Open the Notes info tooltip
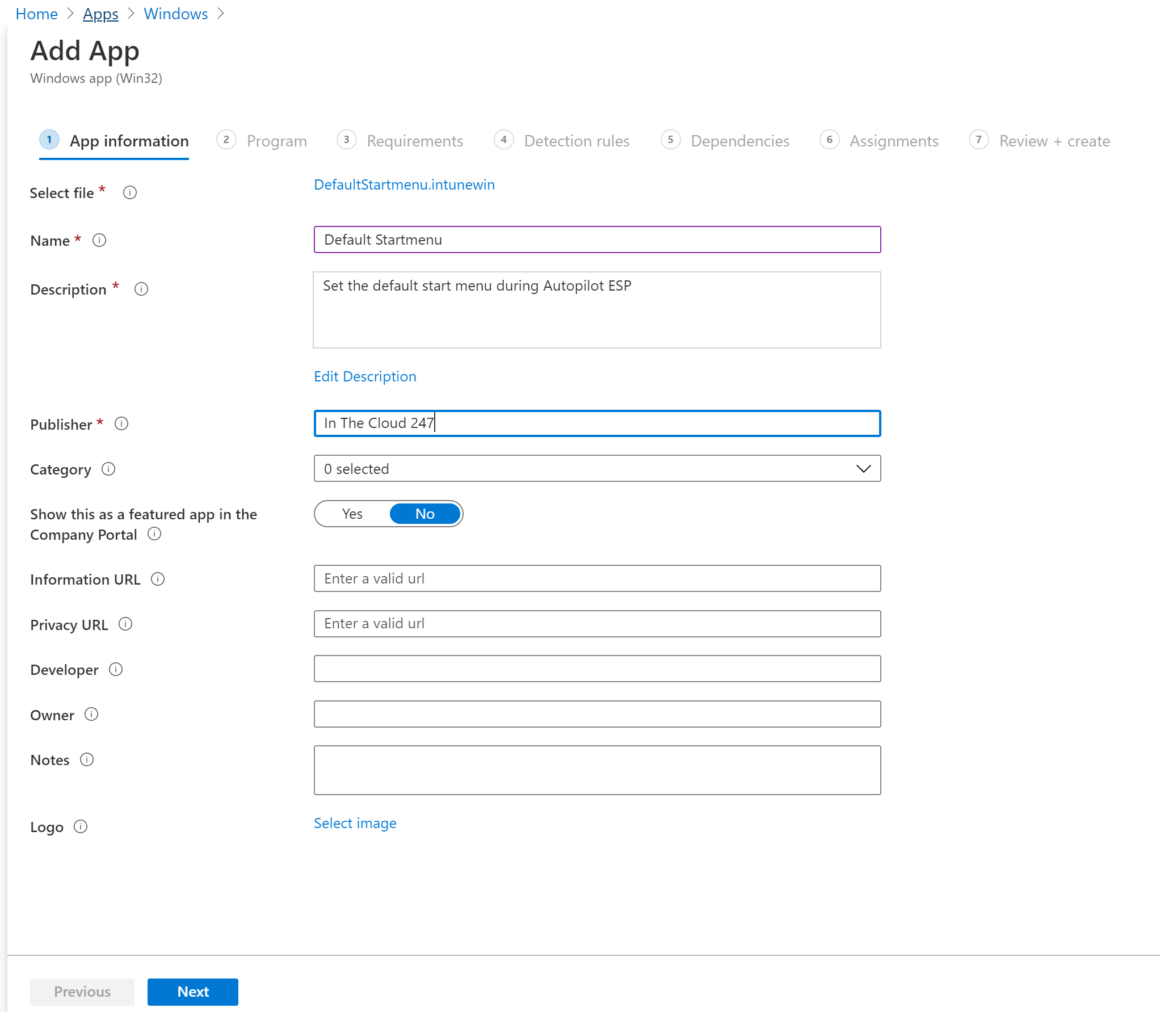This screenshot has width=1160, height=1012. (88, 759)
